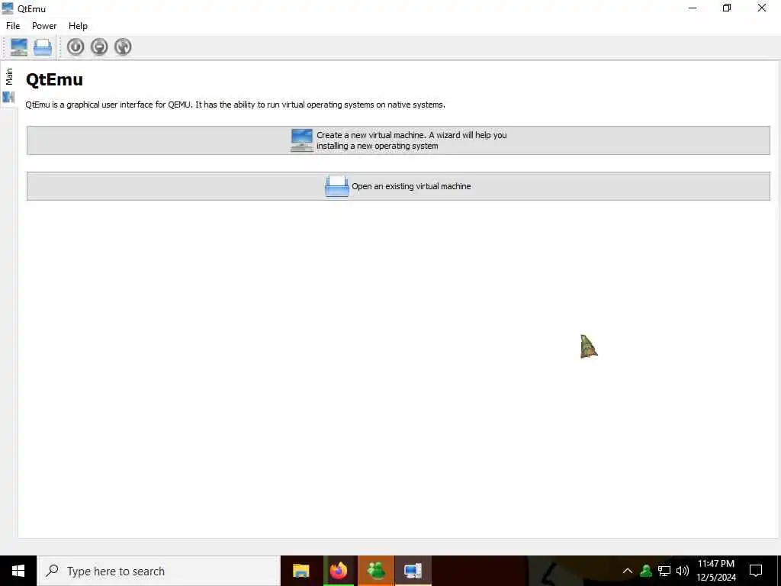Switch to the green people app in taskbar

(x=376, y=571)
